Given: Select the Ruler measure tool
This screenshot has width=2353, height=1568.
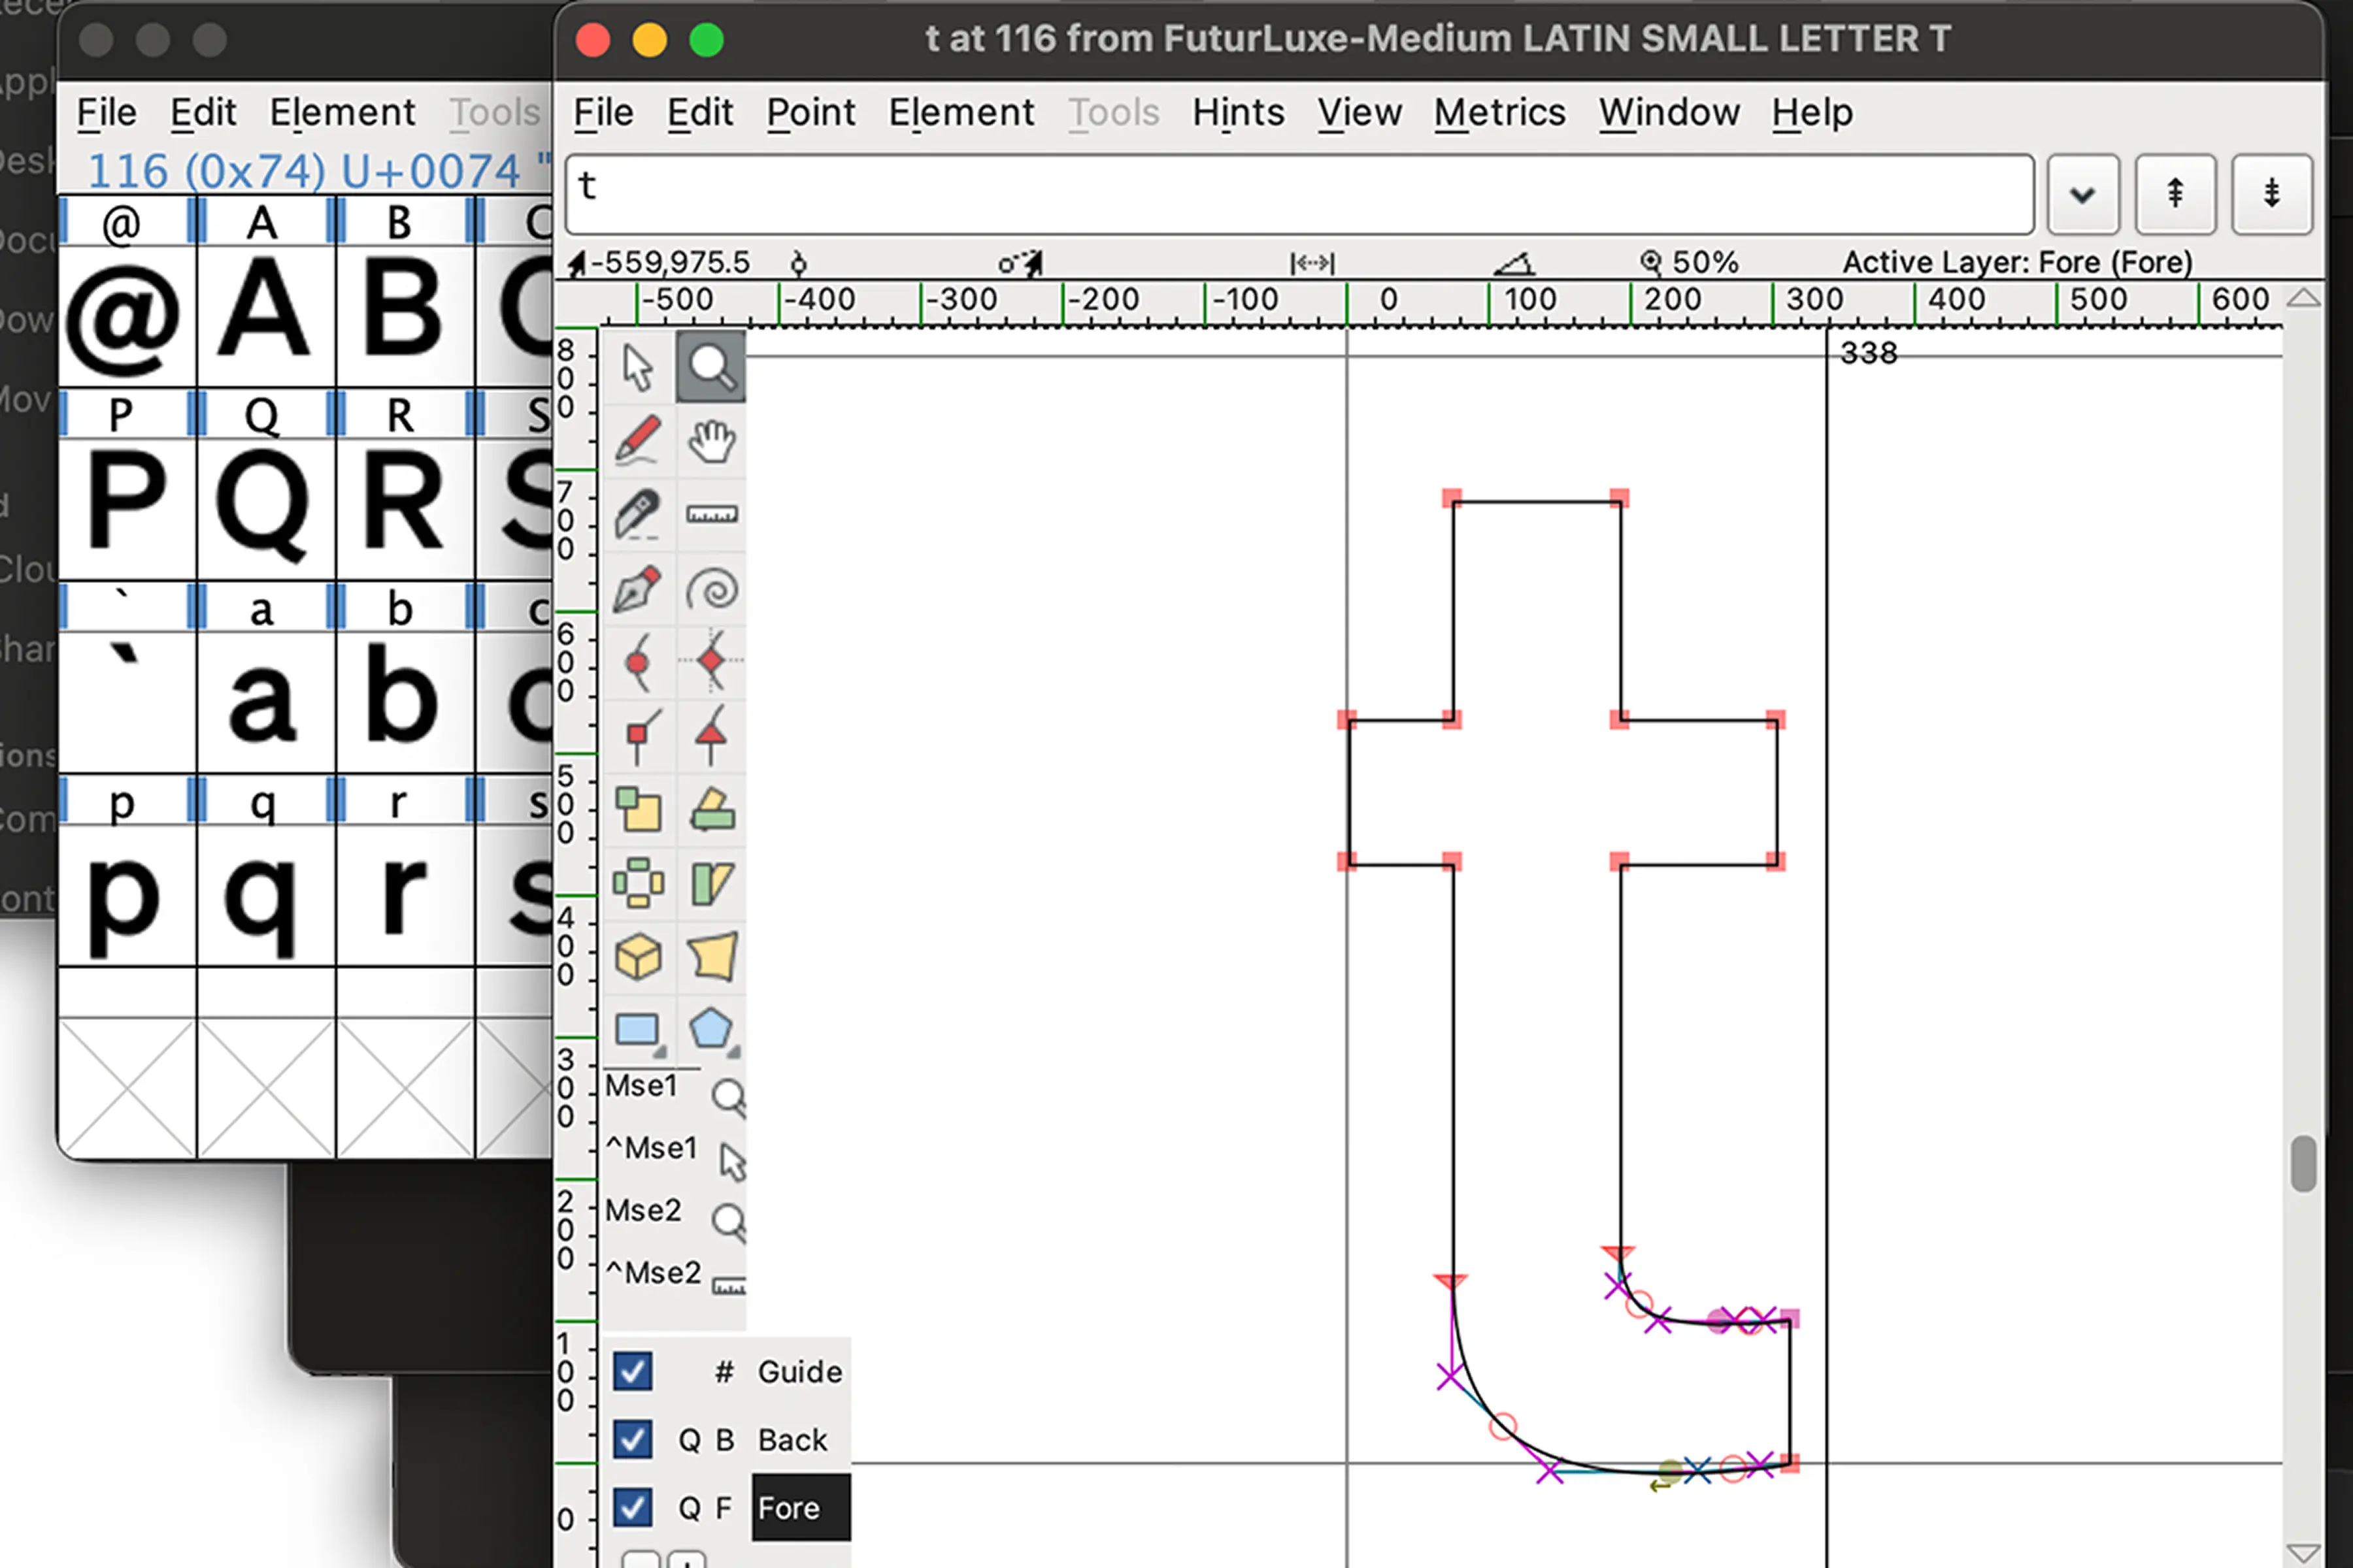Looking at the screenshot, I should [x=711, y=515].
